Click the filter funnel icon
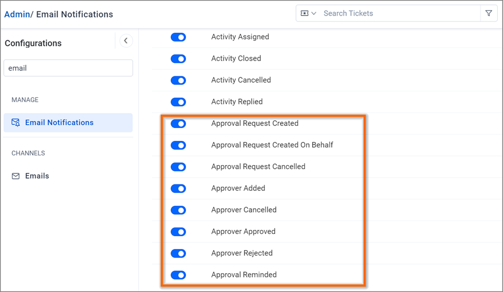Image resolution: width=503 pixels, height=292 pixels. click(x=488, y=13)
